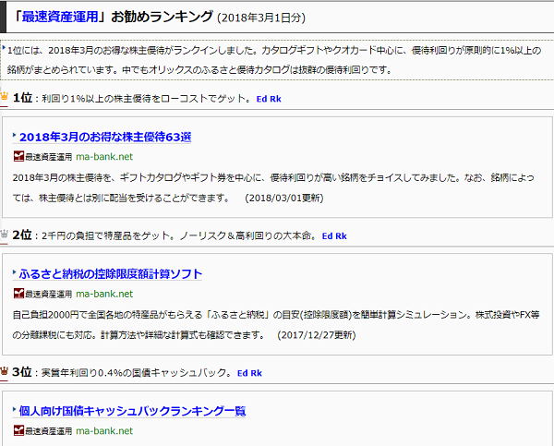
Task: Click the (2018/03/01更新) date text
Action: 284,198
